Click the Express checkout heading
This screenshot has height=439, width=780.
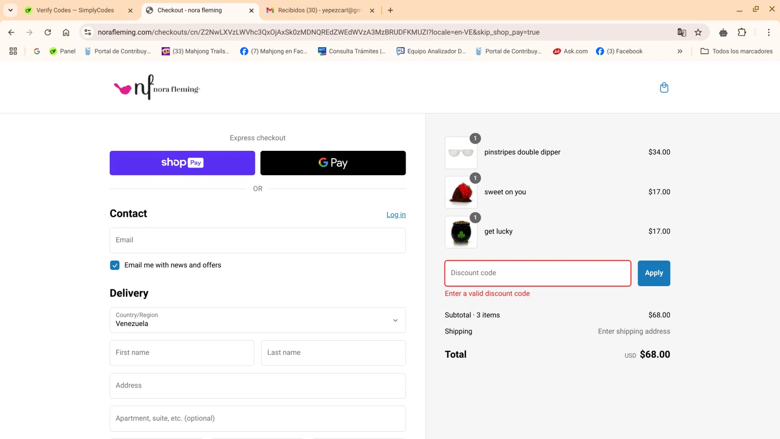click(x=257, y=138)
